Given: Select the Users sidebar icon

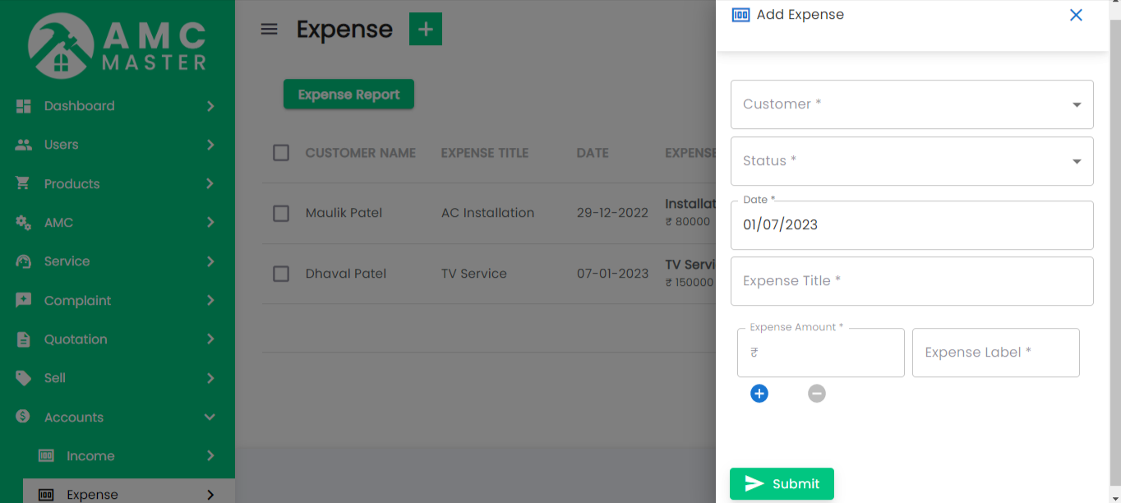Looking at the screenshot, I should [x=23, y=145].
